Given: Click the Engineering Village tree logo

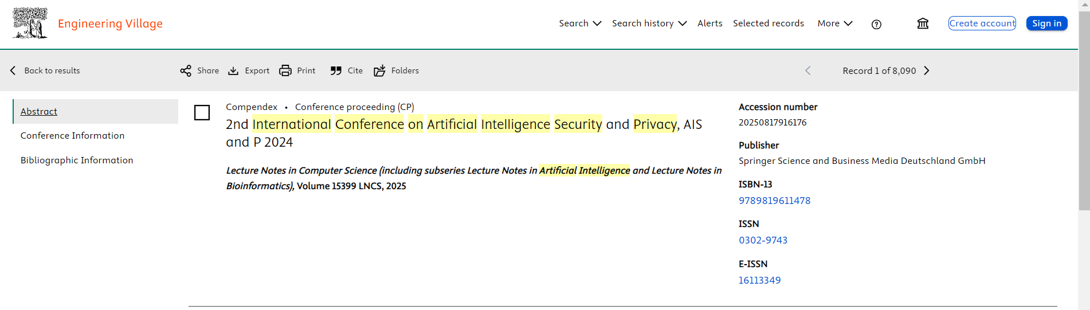Looking at the screenshot, I should pos(30,23).
